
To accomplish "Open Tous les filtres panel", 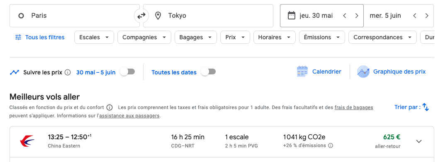I will (x=40, y=37).
